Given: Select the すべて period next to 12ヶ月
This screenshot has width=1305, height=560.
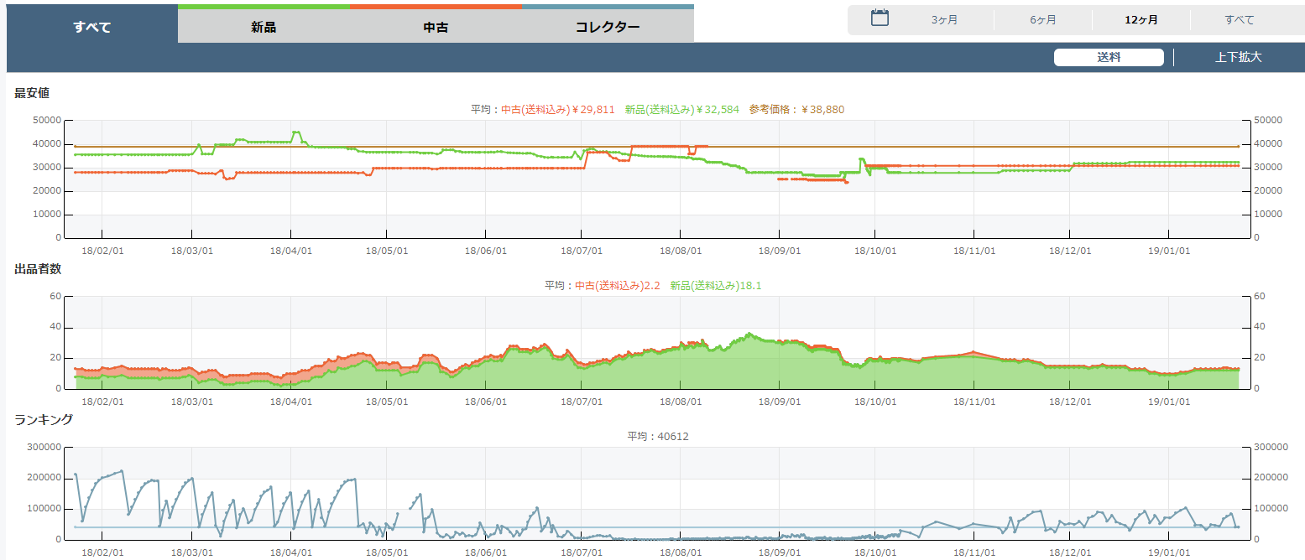Looking at the screenshot, I should point(1239,20).
